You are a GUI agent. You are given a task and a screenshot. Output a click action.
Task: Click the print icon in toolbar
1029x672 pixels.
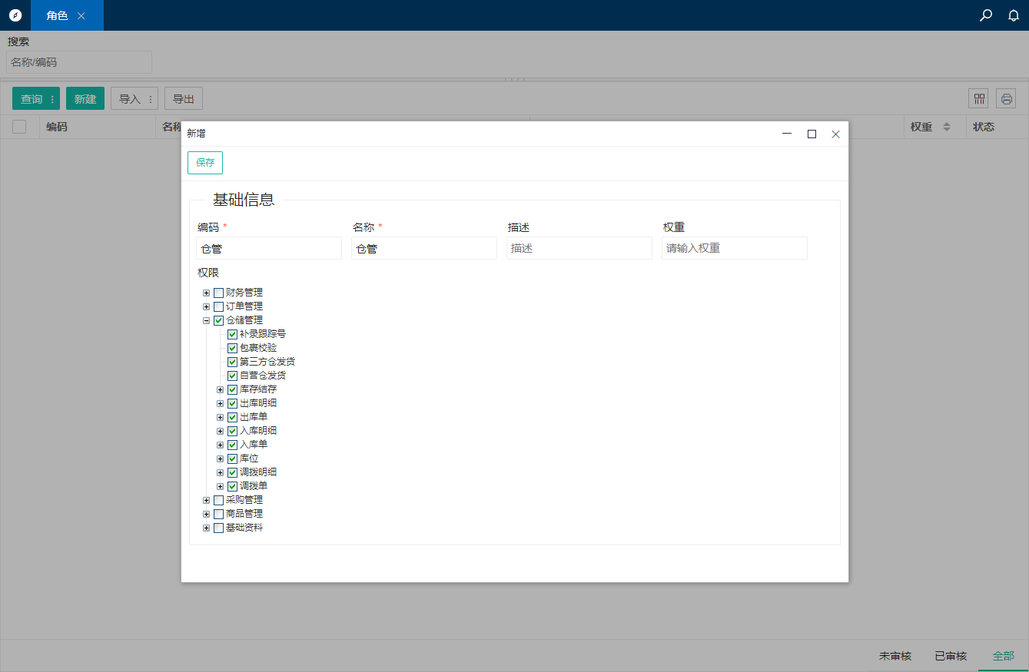1006,98
